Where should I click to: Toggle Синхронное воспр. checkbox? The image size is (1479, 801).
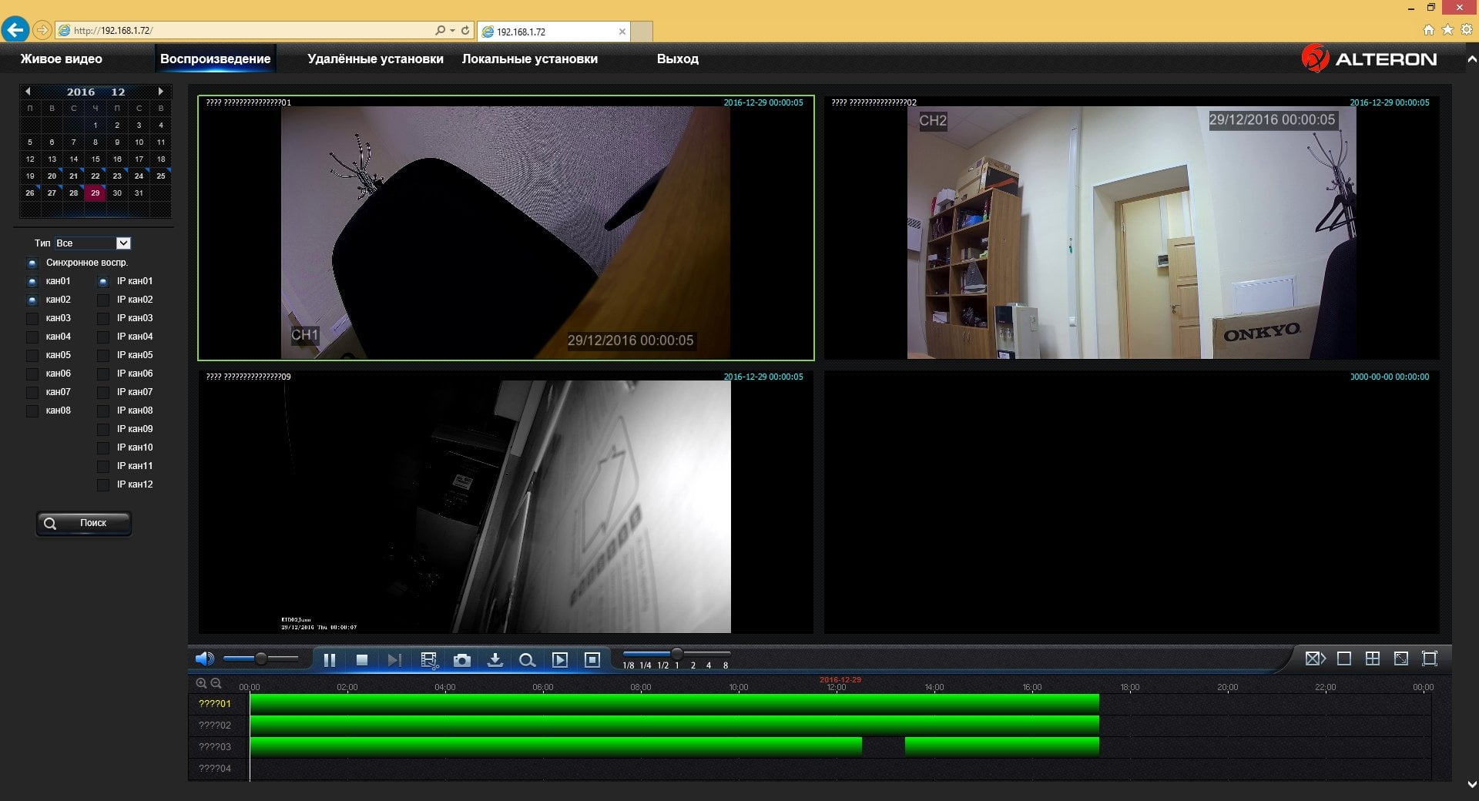click(32, 263)
